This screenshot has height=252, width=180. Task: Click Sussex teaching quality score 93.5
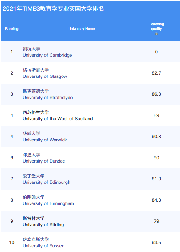click(x=156, y=243)
